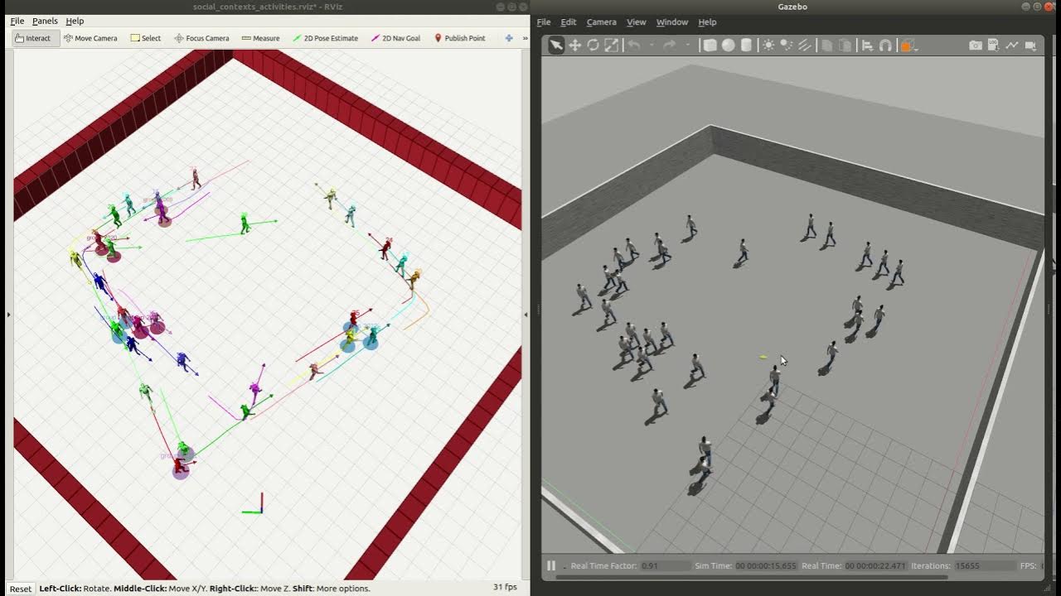Collapse RViz left panel splitter arrow
1061x596 pixels.
tap(8, 315)
